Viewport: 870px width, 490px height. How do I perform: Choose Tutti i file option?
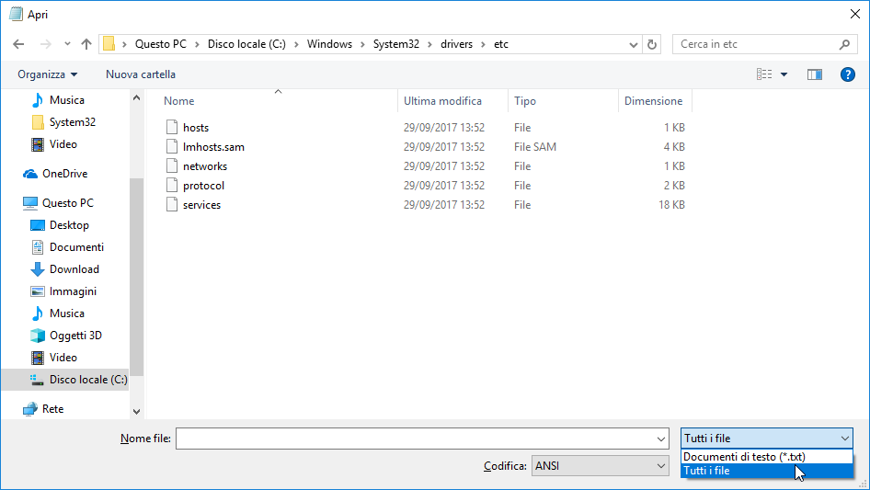click(x=707, y=471)
